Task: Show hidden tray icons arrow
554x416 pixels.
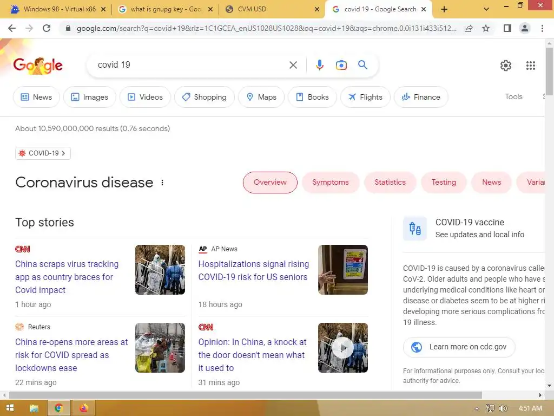Action: point(477,408)
